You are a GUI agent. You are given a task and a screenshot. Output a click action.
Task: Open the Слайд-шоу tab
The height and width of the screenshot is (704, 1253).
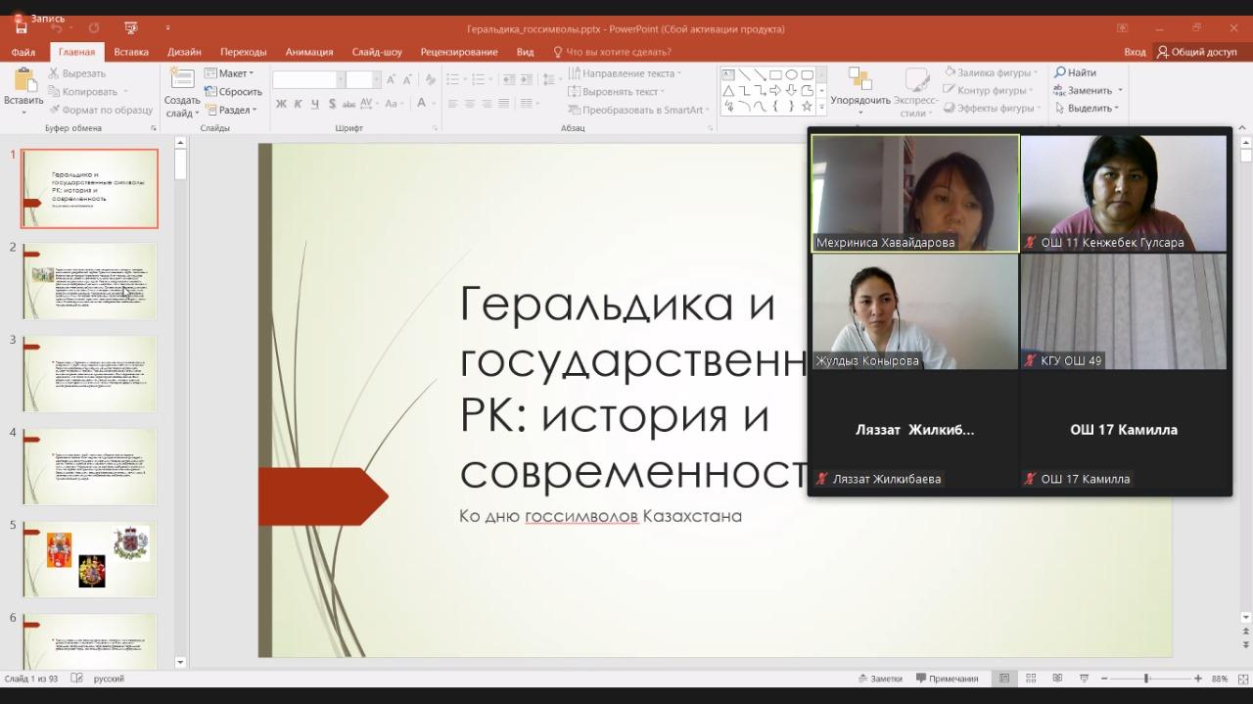coord(377,52)
